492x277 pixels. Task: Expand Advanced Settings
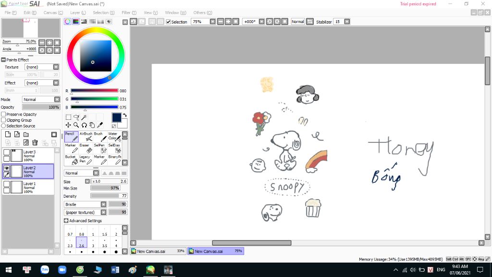(x=66, y=221)
